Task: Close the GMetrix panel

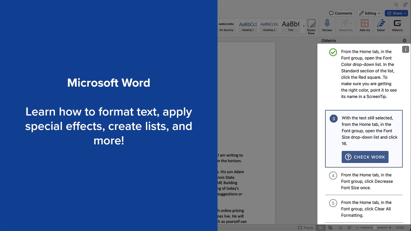Action: pyautogui.click(x=404, y=41)
